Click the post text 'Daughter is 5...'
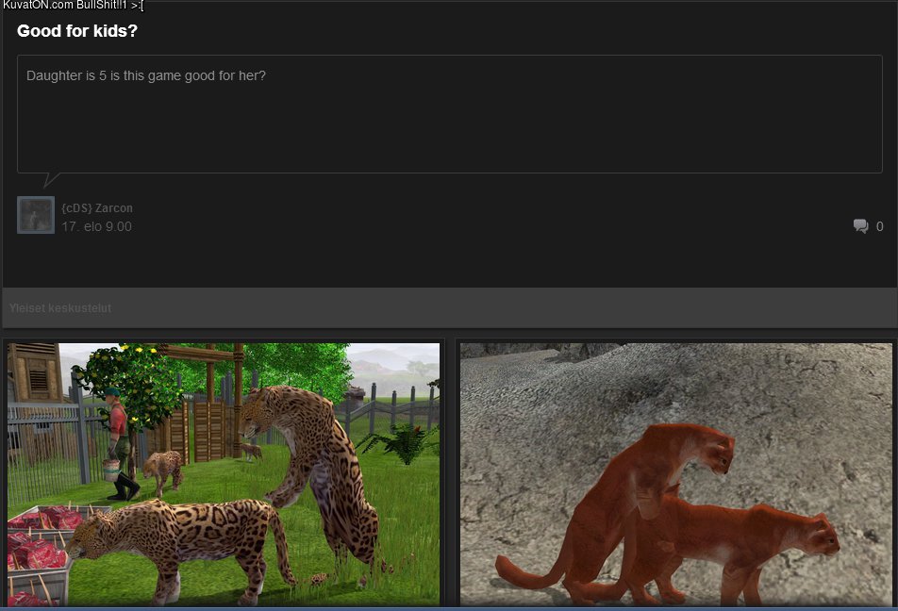 pos(146,75)
